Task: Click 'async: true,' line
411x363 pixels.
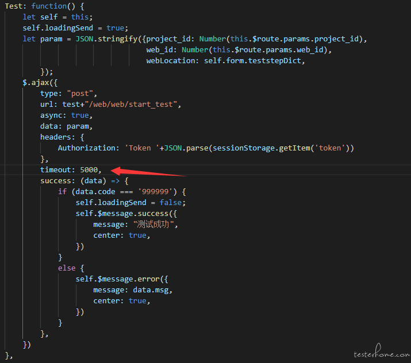Action: coord(66,115)
